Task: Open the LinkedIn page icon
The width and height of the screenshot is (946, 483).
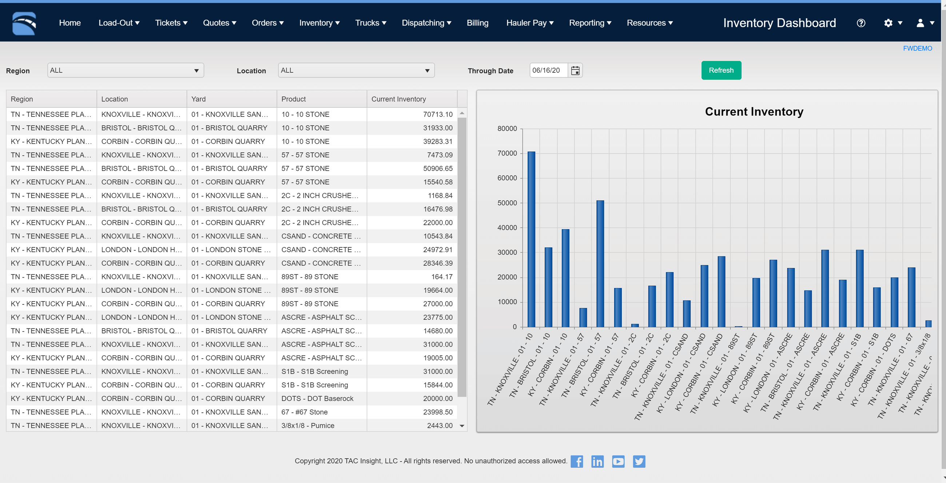Action: 597,461
